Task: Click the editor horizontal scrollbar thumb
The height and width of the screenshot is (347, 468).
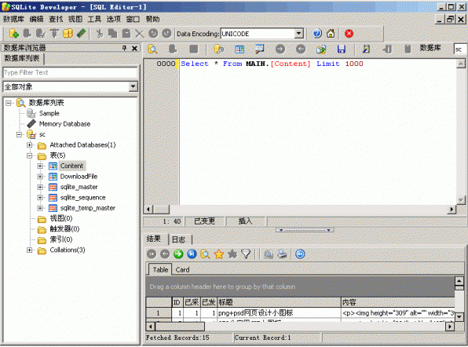Action: coord(162,210)
